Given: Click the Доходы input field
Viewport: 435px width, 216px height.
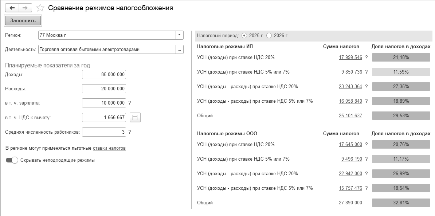Looking at the screenshot, I should [104, 74].
